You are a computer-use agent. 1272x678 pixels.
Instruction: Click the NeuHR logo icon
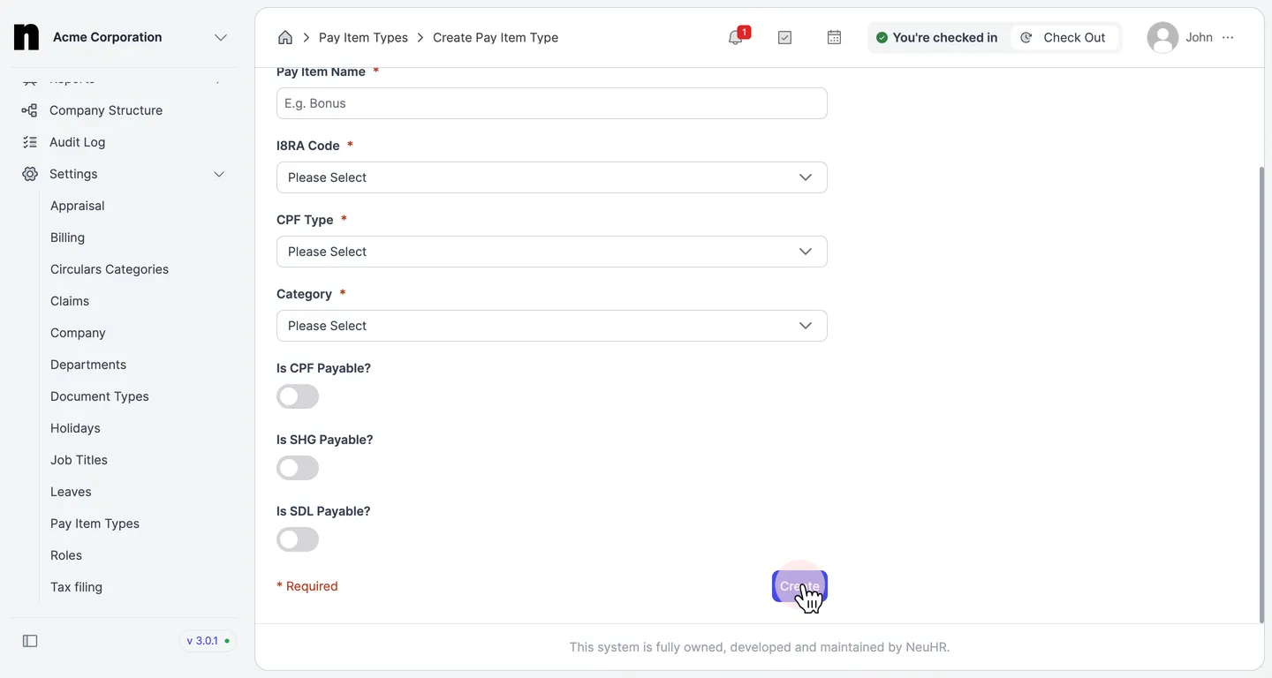(x=26, y=37)
